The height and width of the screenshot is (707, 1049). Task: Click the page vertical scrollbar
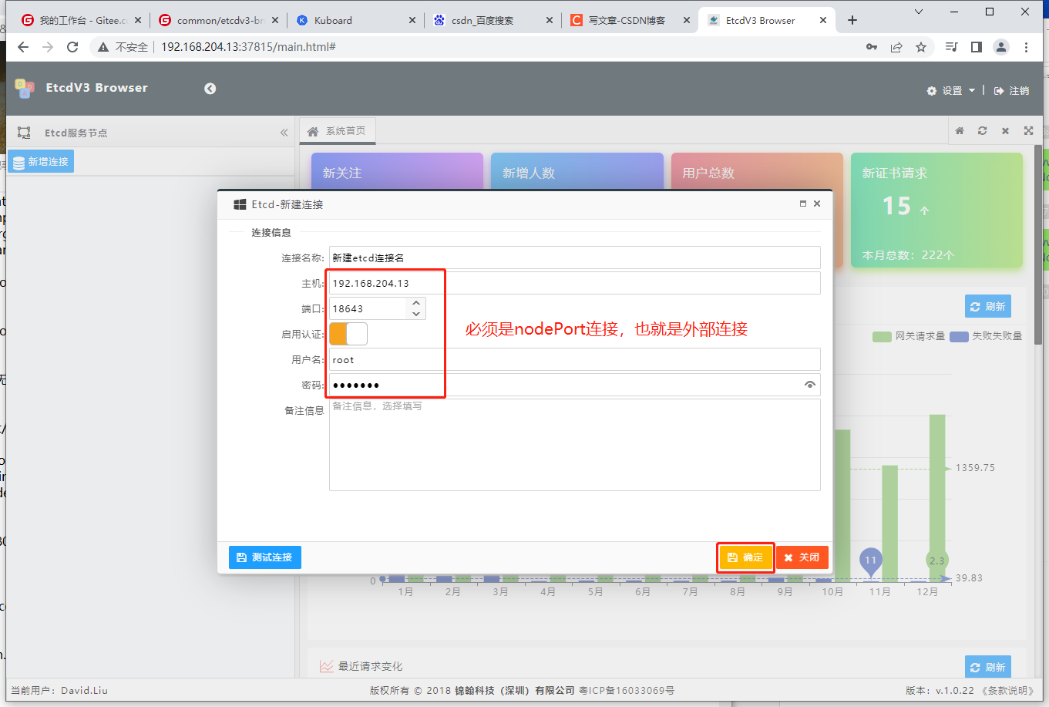click(x=1038, y=245)
